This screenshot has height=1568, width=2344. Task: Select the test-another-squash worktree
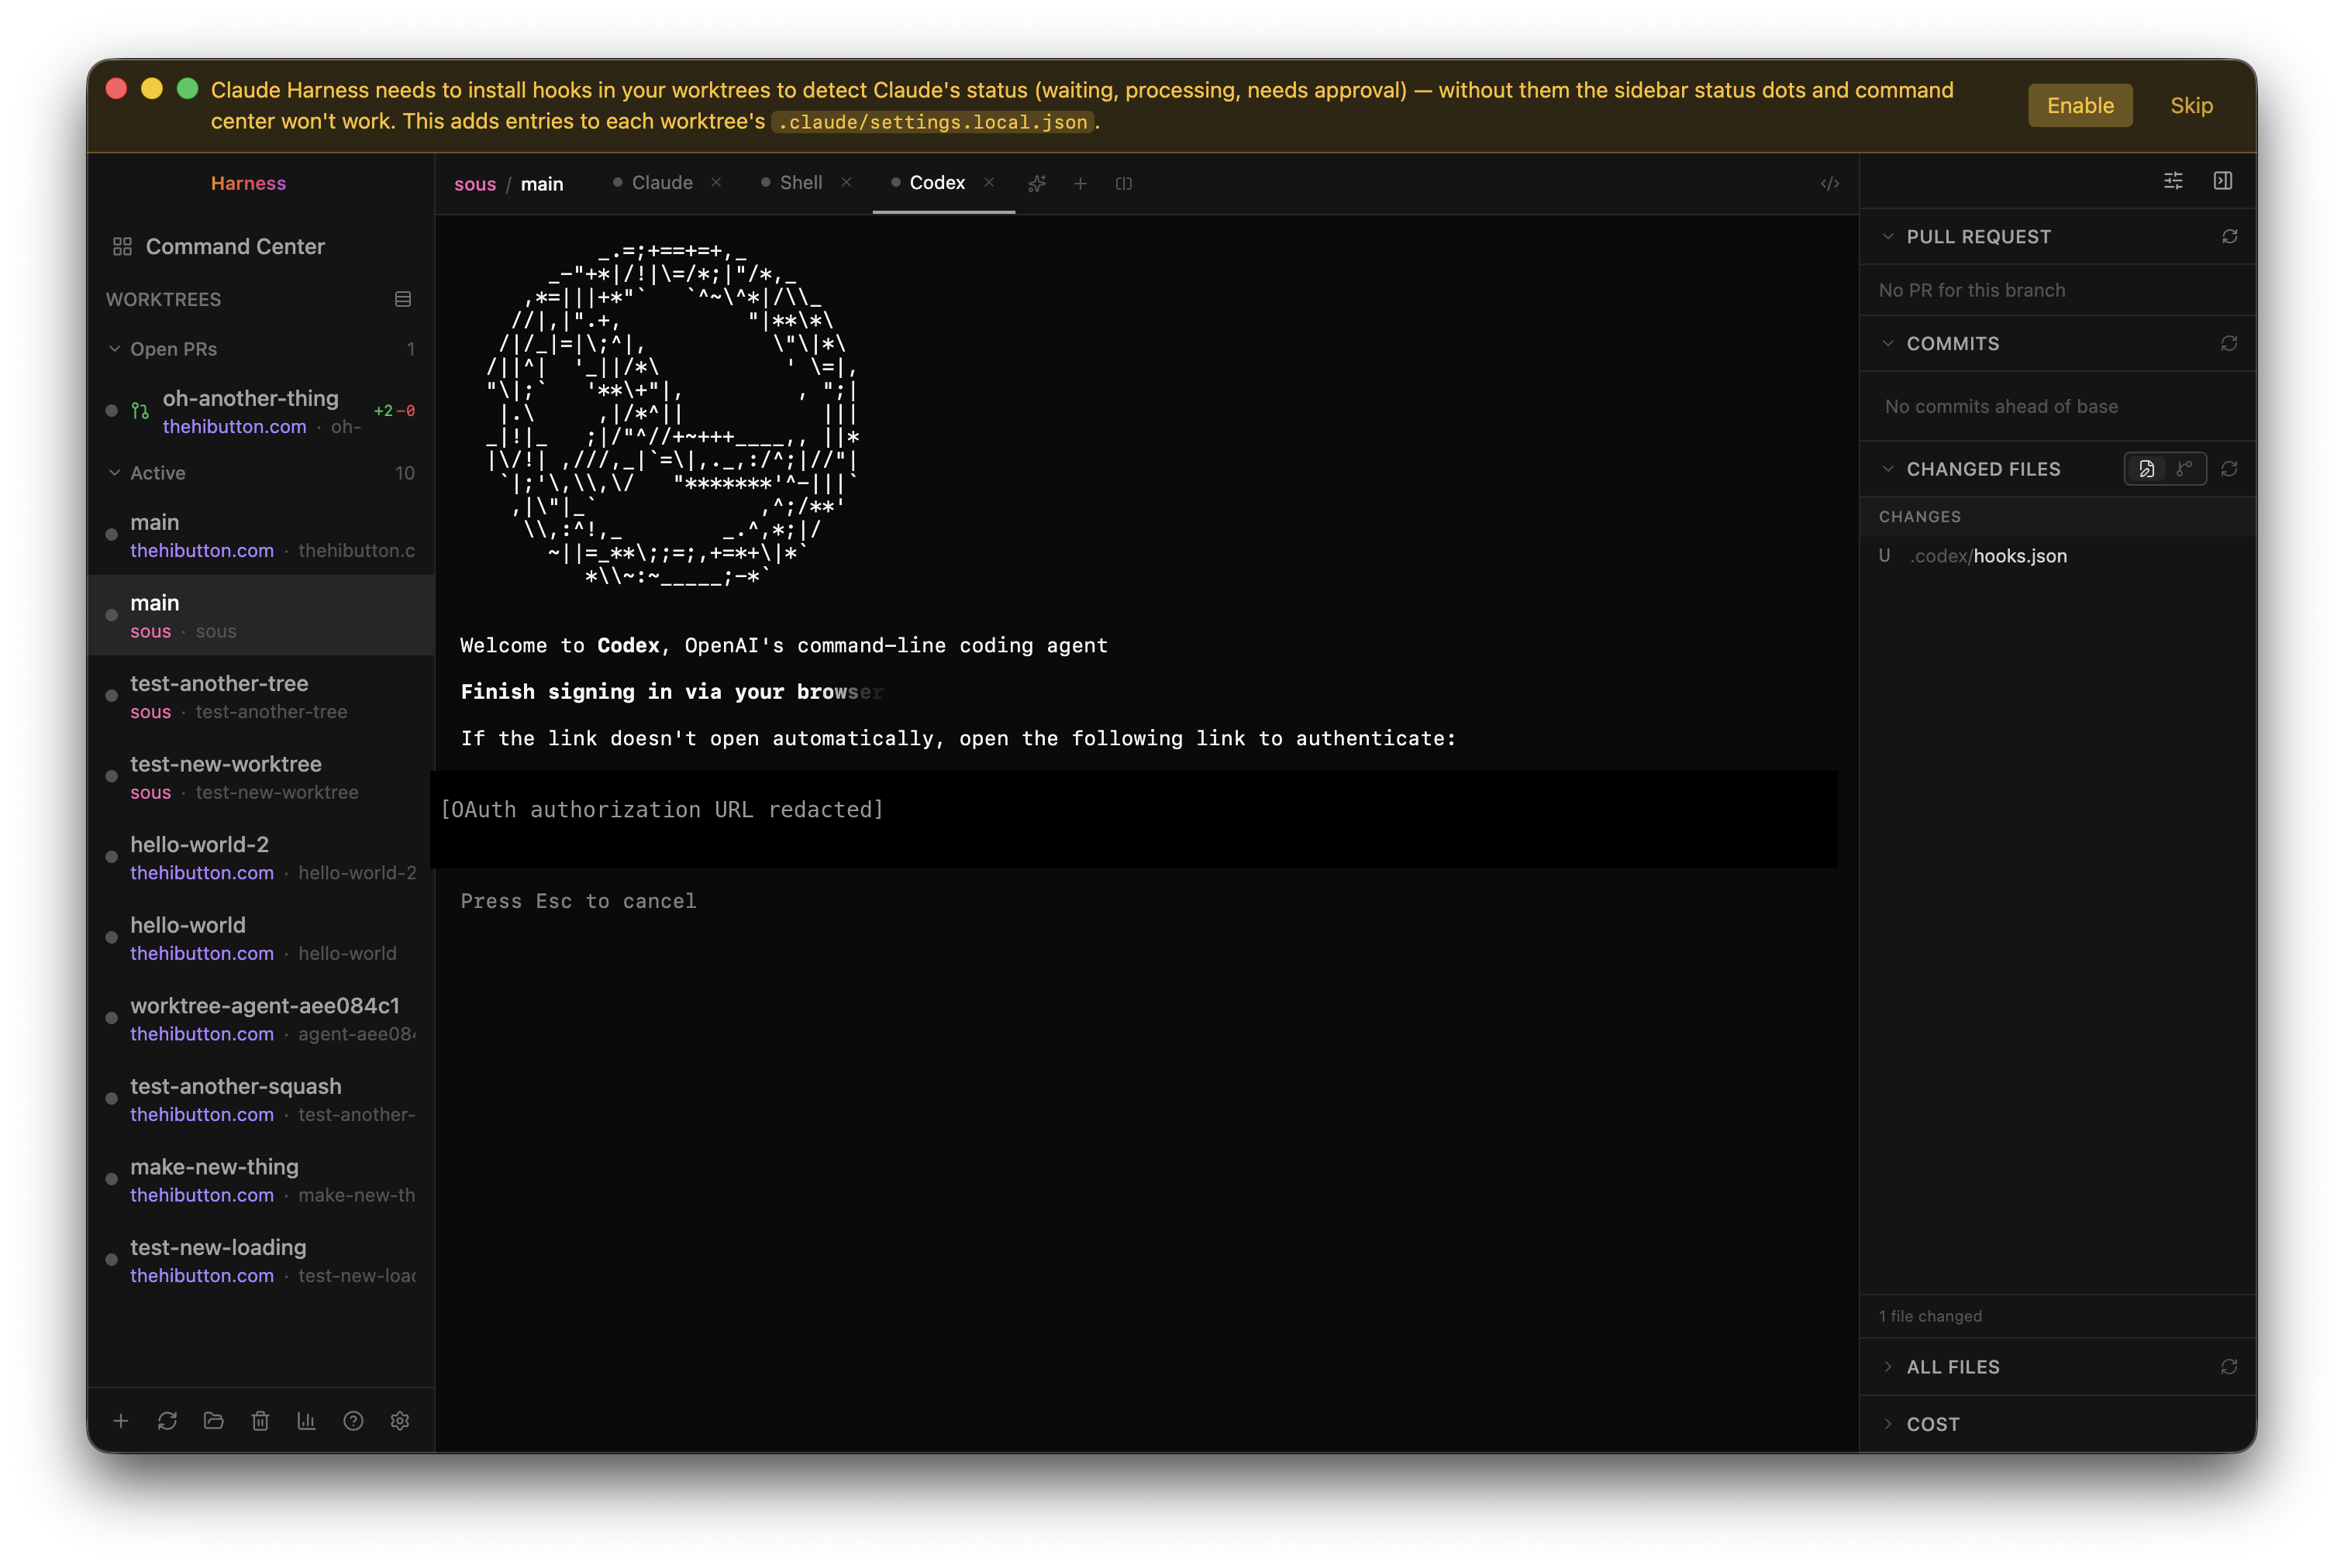coord(260,1100)
